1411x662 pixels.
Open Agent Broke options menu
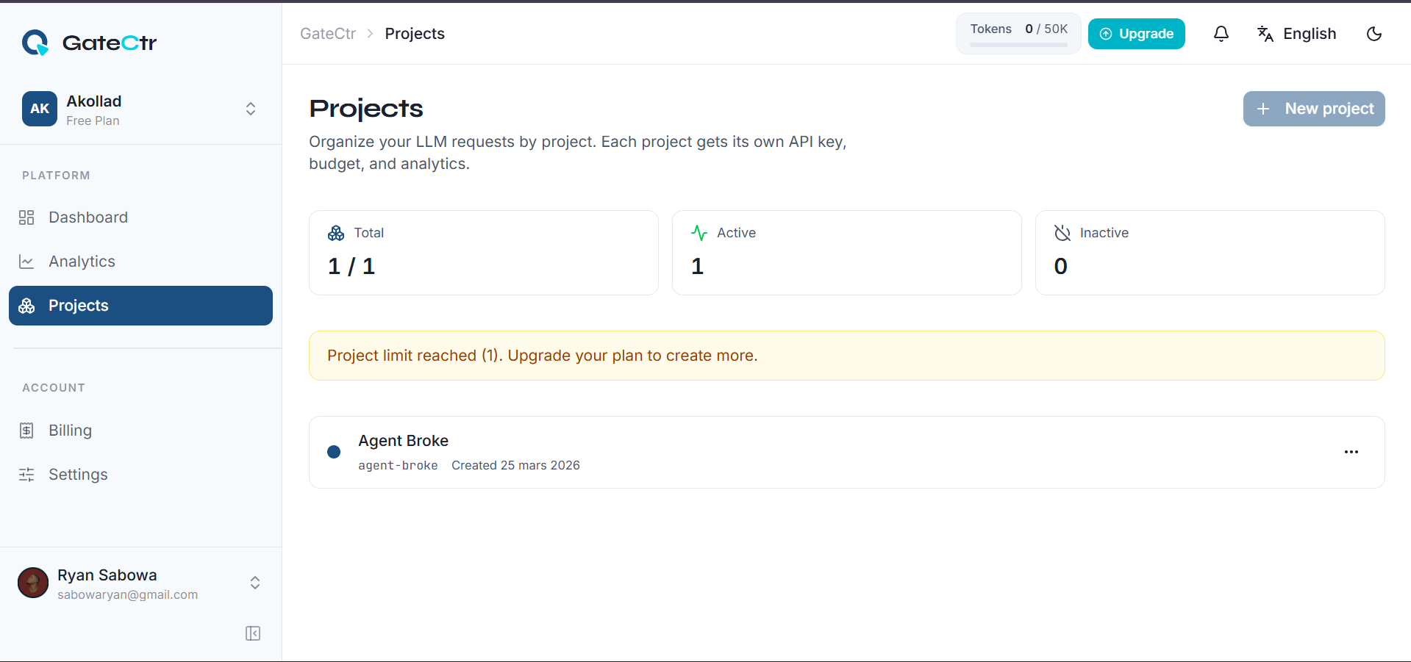click(x=1351, y=452)
